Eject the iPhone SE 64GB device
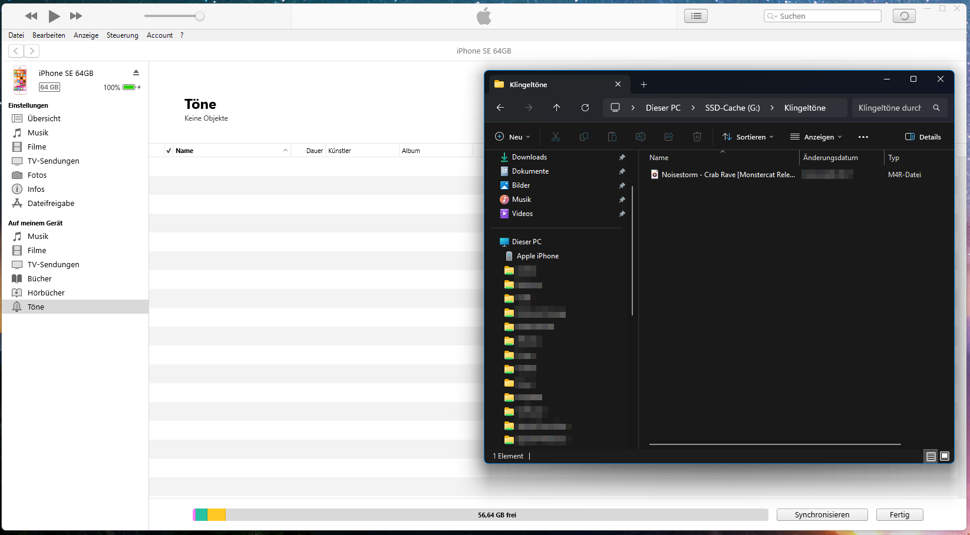Screen dimensions: 970x535 pyautogui.click(x=136, y=73)
